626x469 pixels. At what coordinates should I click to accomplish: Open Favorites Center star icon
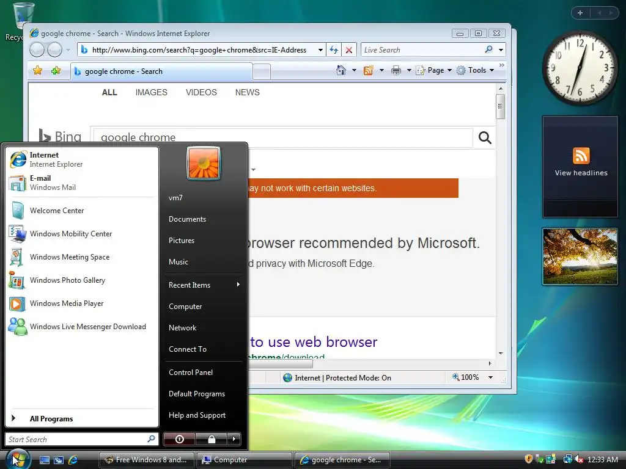click(x=37, y=71)
